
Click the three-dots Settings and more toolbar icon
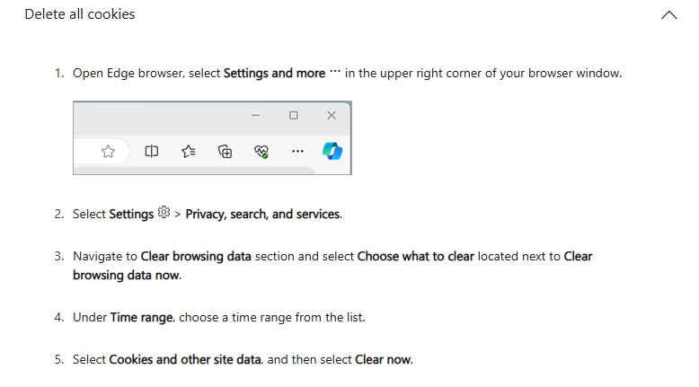(297, 152)
